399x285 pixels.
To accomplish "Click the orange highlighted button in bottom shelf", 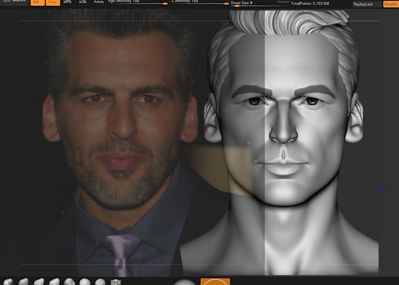I will point(215,281).
